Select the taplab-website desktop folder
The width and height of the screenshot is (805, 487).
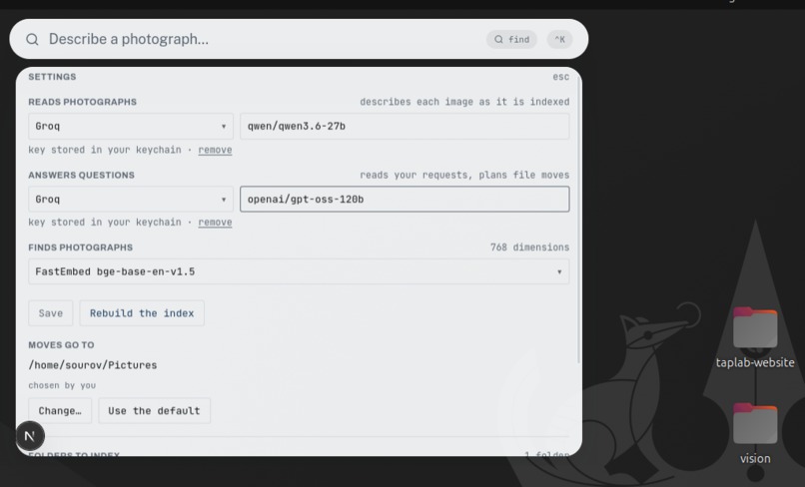pos(755,337)
